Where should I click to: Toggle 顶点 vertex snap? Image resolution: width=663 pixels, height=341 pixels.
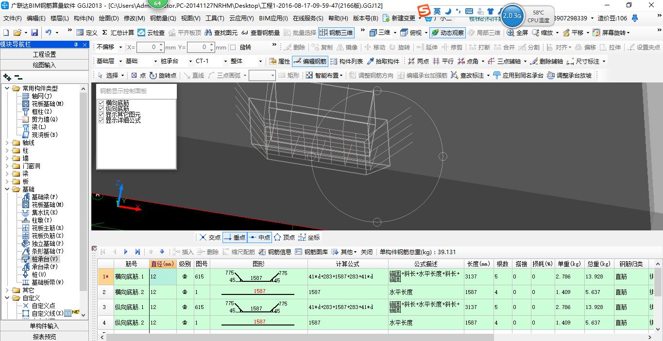tap(284, 237)
